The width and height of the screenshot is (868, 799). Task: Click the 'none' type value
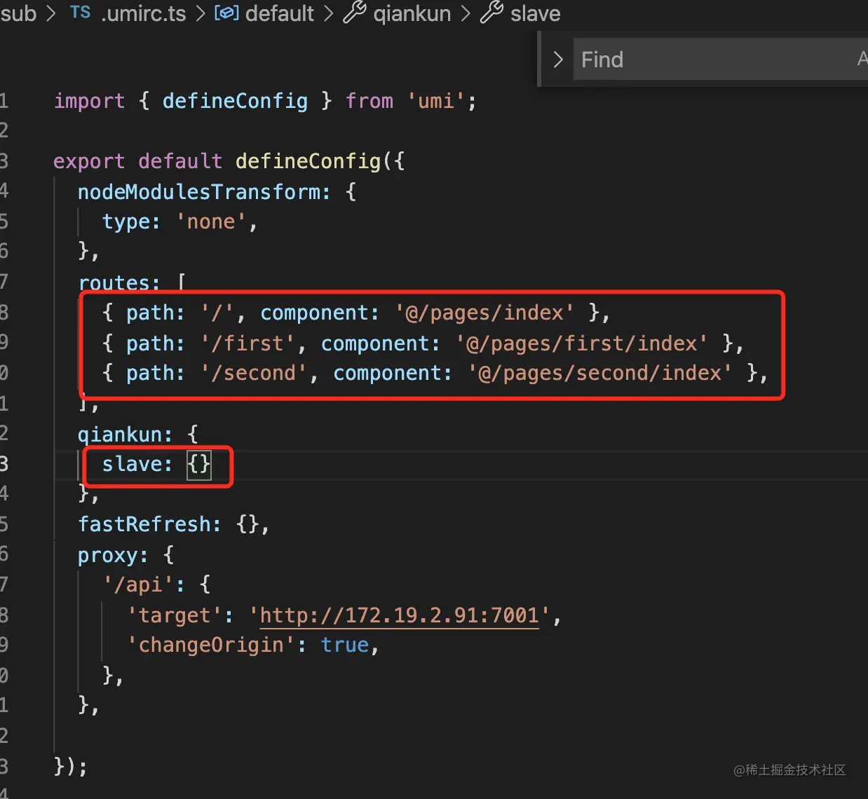click(x=211, y=222)
